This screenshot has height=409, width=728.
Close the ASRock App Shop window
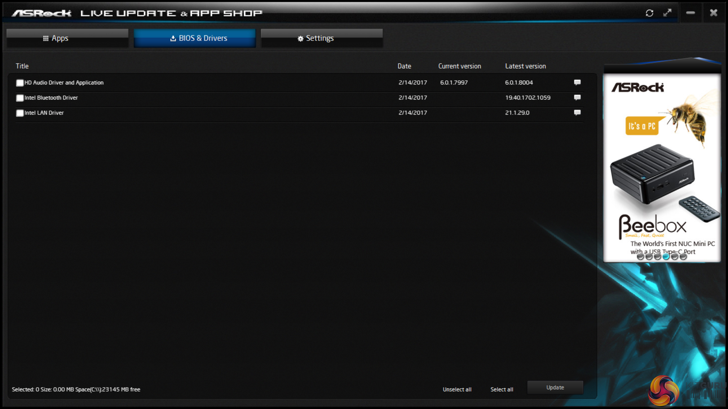pos(714,13)
